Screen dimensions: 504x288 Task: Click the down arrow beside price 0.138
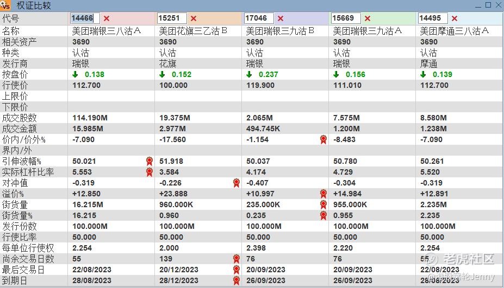point(75,74)
